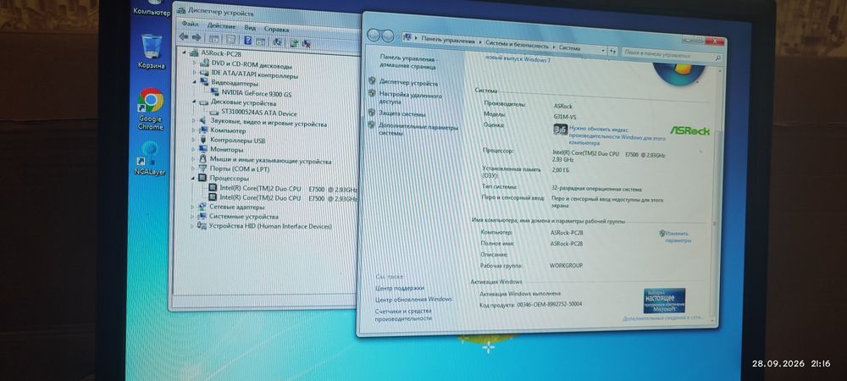Image resolution: width=847 pixels, height=381 pixels.
Task: Open Вид menu in Device Manager
Action: (250, 28)
